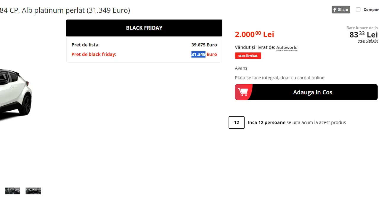
Task: Click the Facebook Share button
Action: click(x=341, y=9)
